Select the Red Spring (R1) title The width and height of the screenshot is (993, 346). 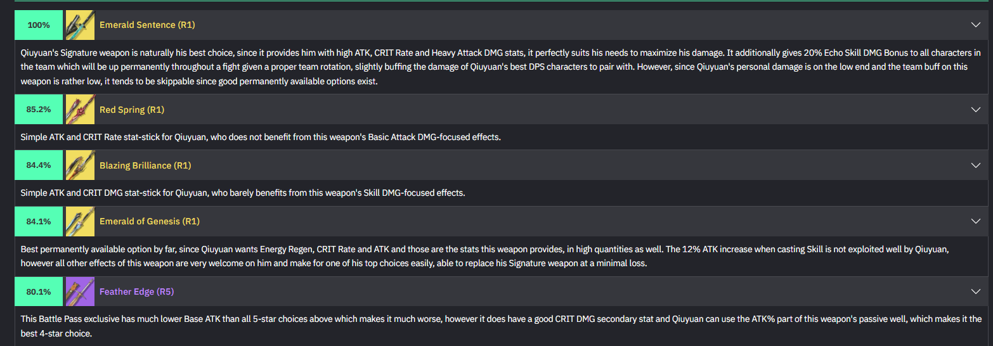click(132, 110)
